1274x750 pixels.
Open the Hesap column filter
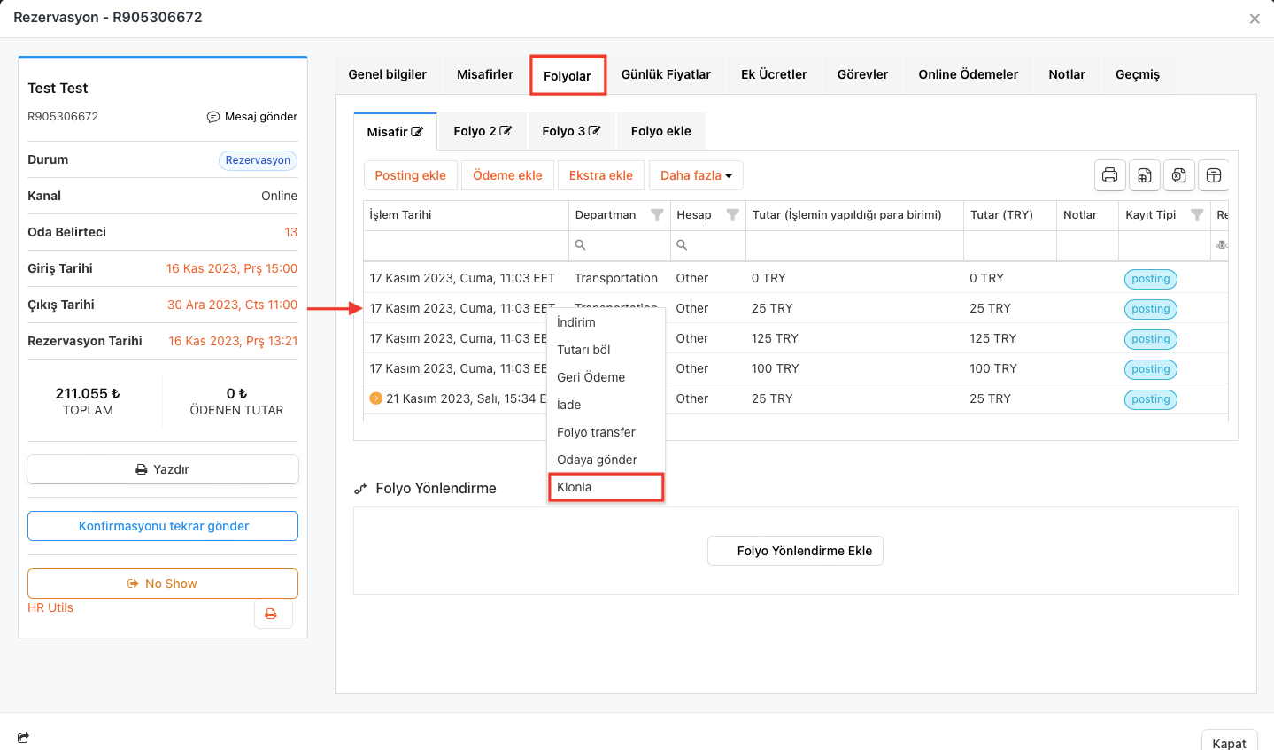coord(732,215)
